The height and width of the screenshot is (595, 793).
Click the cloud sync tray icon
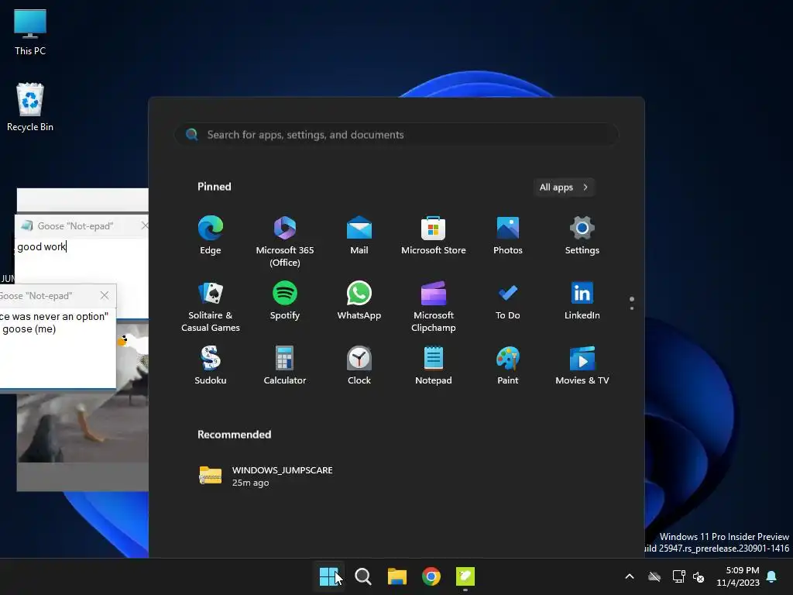(654, 576)
